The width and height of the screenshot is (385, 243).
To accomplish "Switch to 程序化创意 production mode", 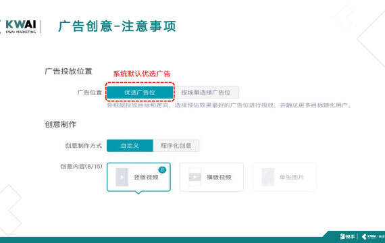I will point(176,146).
